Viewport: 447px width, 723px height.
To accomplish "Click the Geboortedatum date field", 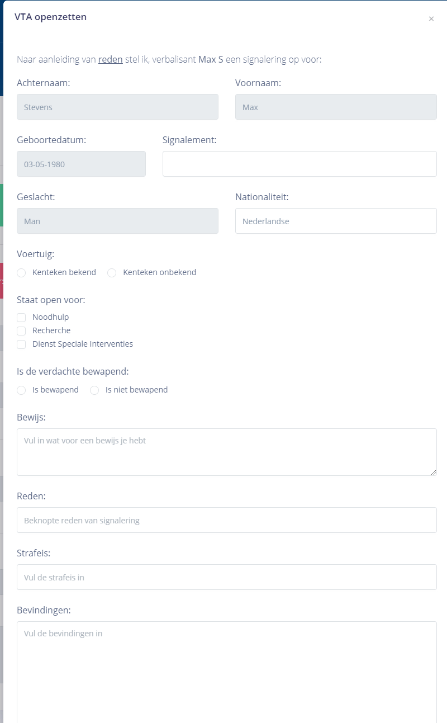I will click(x=81, y=164).
